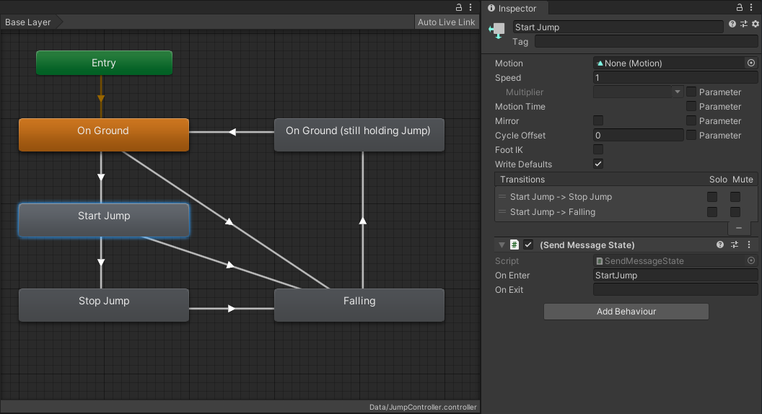Viewport: 762px width, 414px height.
Task: Click the Script field object picker circle
Action: [751, 260]
